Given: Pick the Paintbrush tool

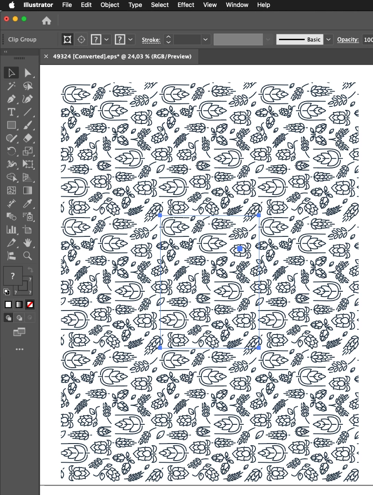Looking at the screenshot, I should click(x=28, y=125).
